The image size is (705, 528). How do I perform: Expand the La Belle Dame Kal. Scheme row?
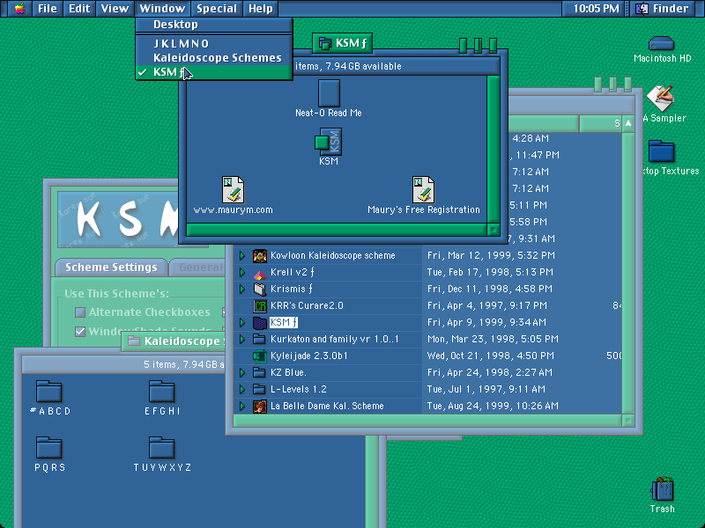[x=241, y=407]
